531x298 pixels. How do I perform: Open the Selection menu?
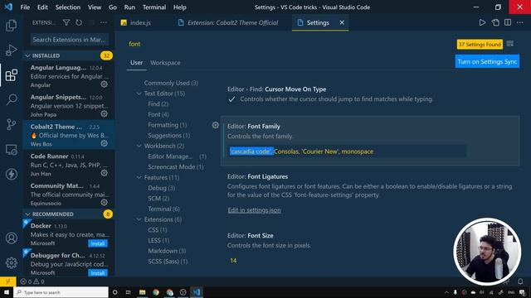pos(68,7)
